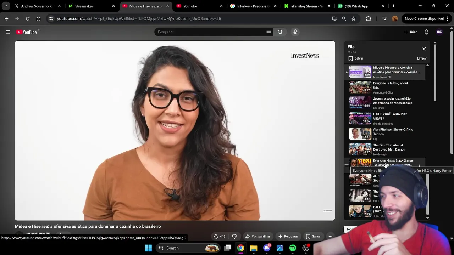The width and height of the screenshot is (454, 255).
Task: Open the on-screen keyboard in search box
Action: [268, 32]
